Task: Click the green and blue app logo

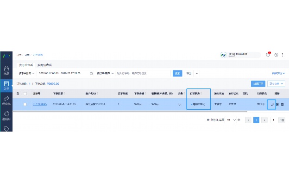Action: click(x=6, y=56)
